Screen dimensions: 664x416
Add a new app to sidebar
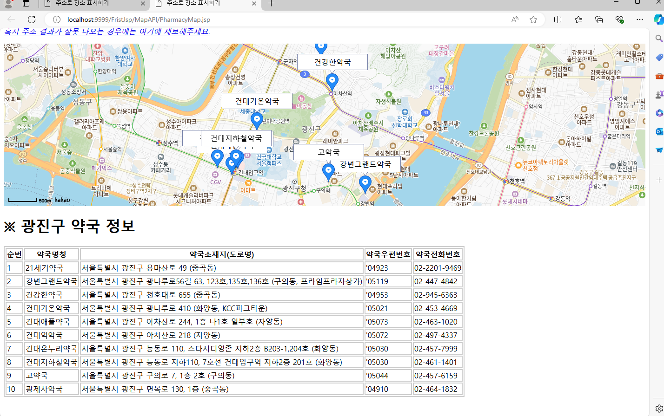pyautogui.click(x=659, y=180)
